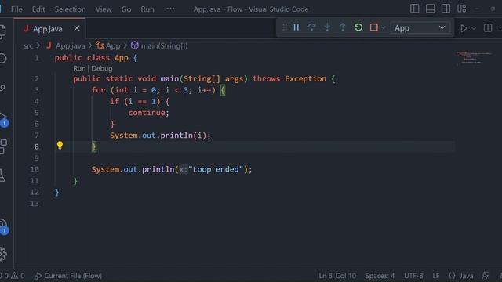502x282 pixels.
Task: Grab the debug toolbar drag handle
Action: click(x=285, y=28)
